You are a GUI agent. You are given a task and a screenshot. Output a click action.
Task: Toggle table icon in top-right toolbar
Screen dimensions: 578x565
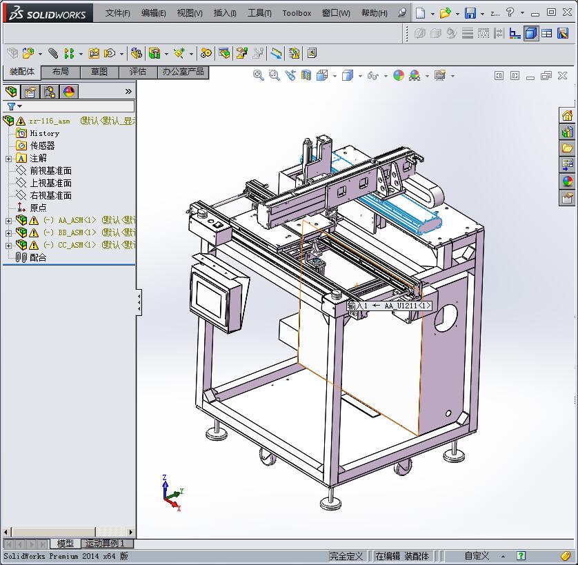(547, 34)
